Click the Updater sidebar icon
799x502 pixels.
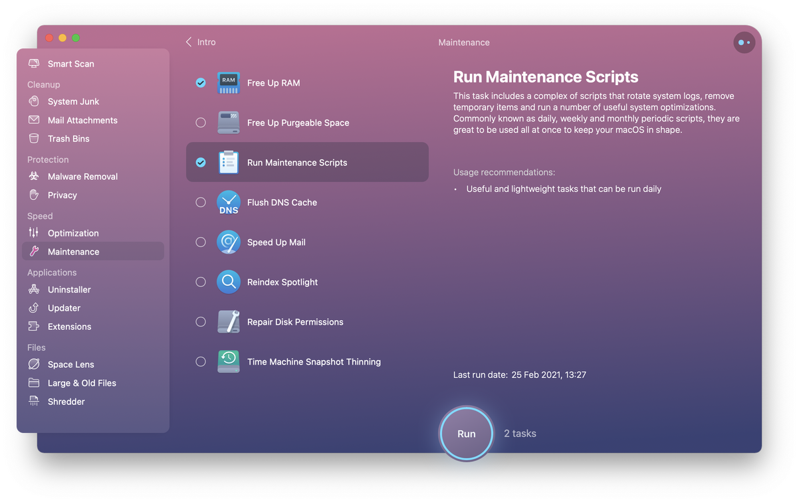pyautogui.click(x=34, y=308)
